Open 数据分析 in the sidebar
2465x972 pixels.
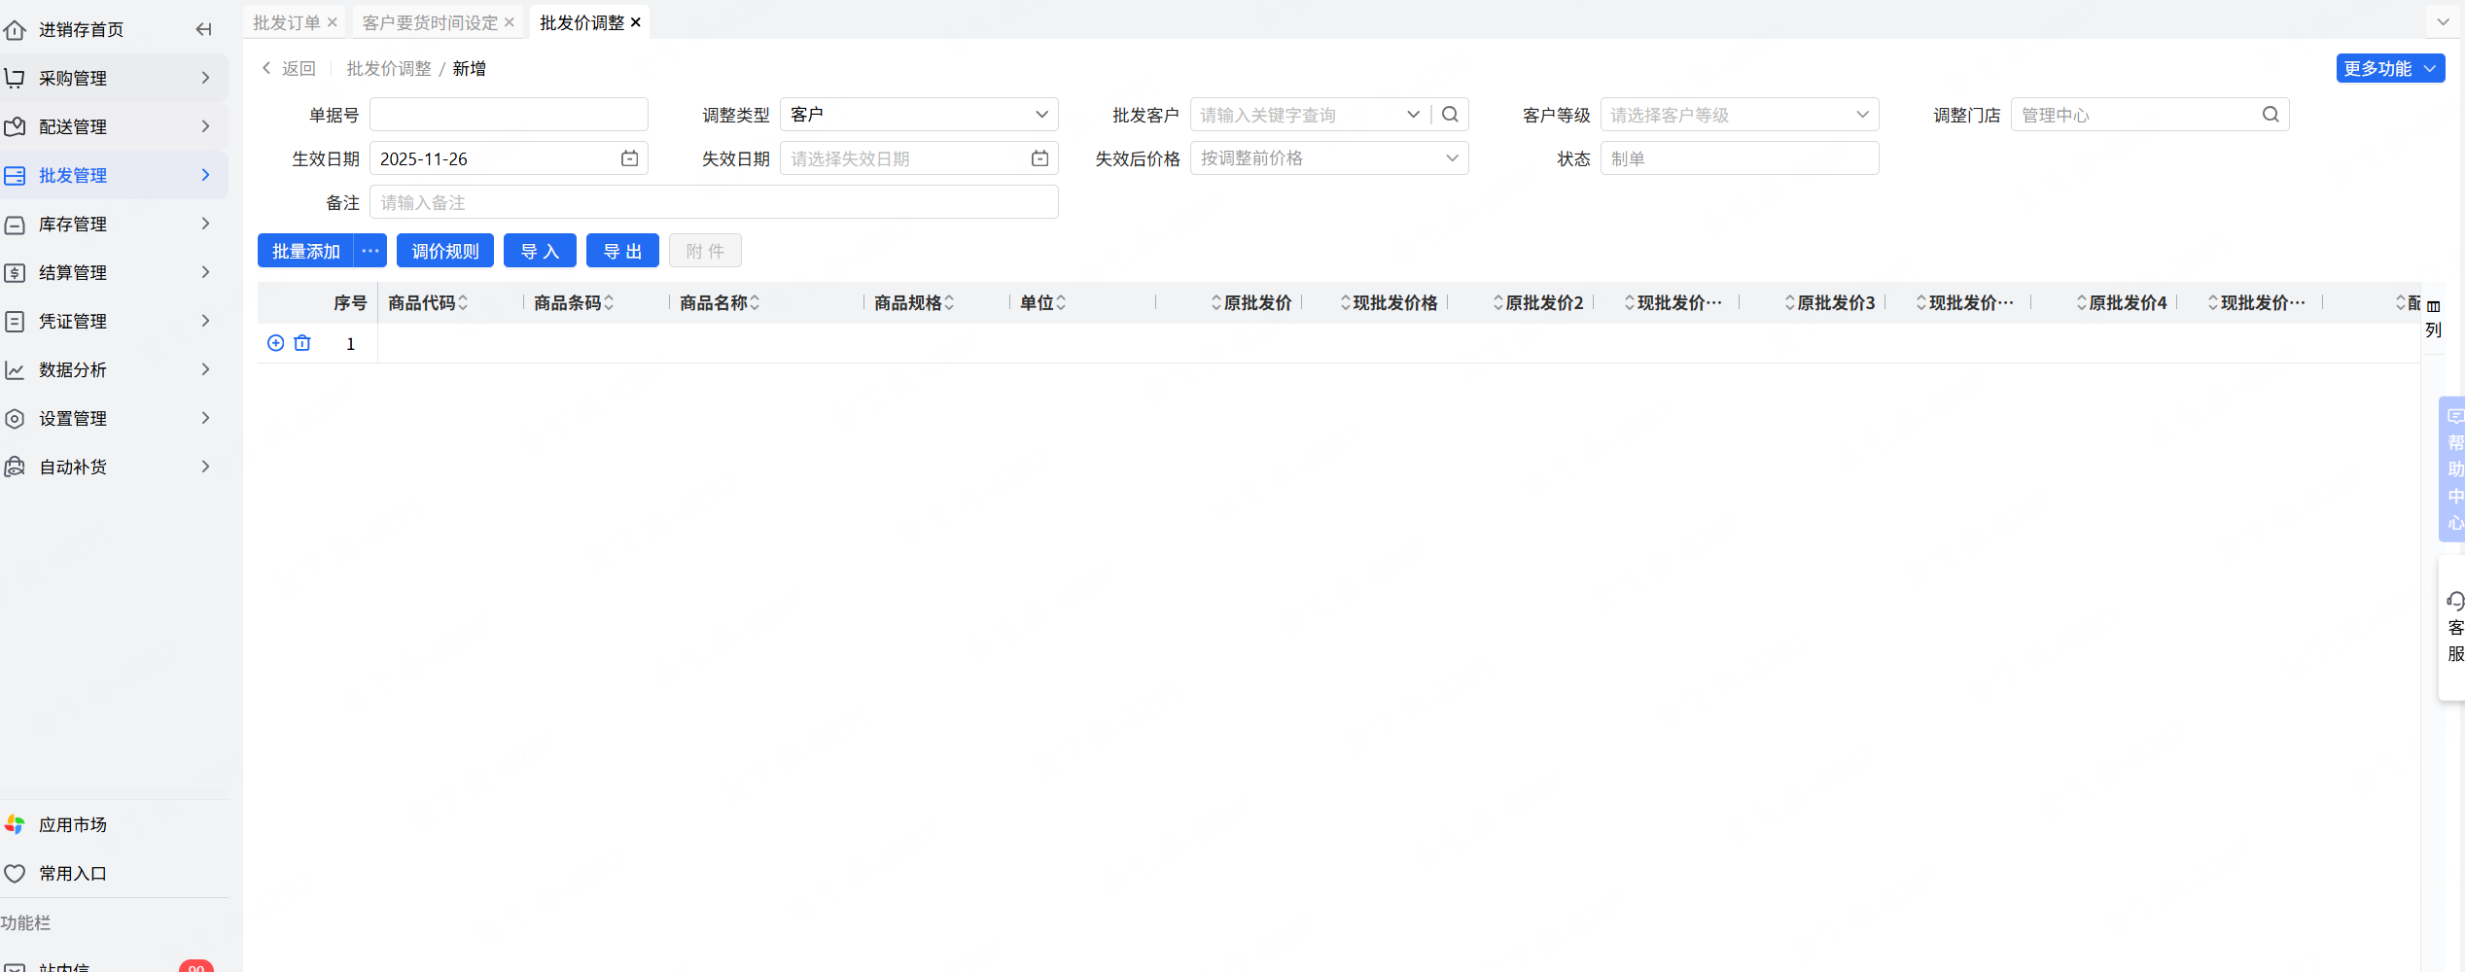tap(114, 370)
